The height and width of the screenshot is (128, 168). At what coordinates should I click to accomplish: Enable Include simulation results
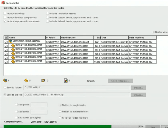click(x=47, y=13)
